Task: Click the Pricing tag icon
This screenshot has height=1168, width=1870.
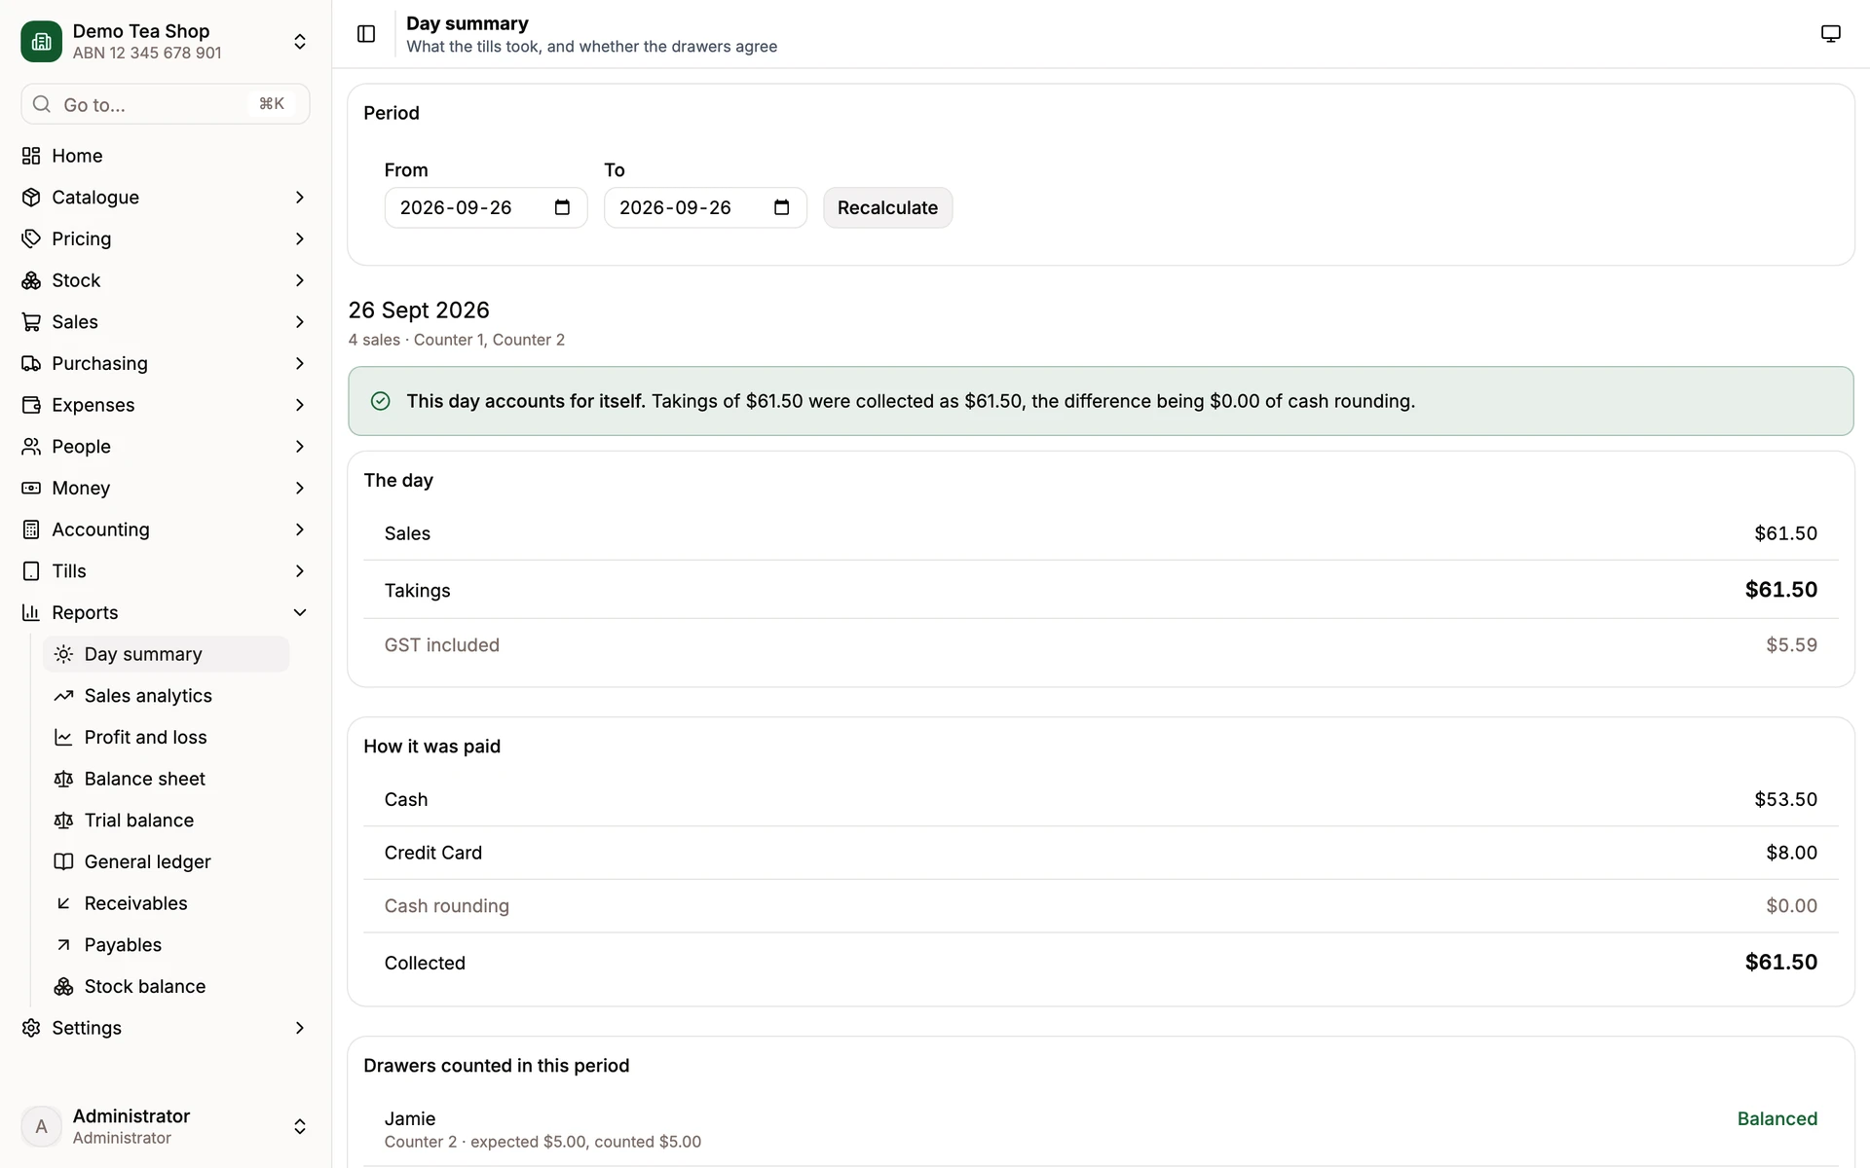Action: coord(31,238)
